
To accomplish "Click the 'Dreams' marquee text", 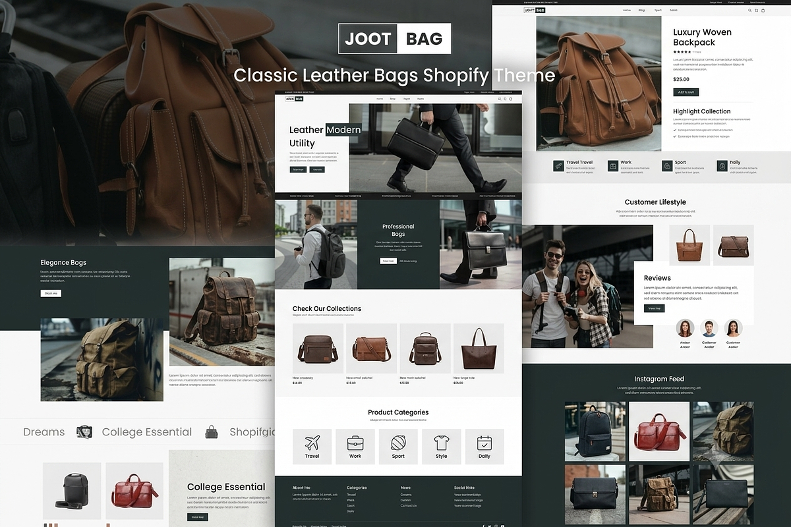I will tap(44, 432).
